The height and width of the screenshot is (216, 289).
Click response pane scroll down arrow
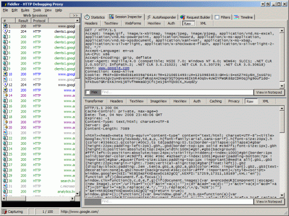tap(282, 195)
